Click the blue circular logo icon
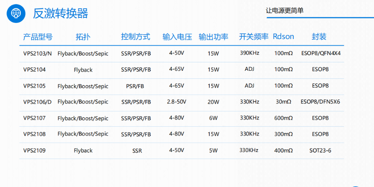 click(x=16, y=13)
